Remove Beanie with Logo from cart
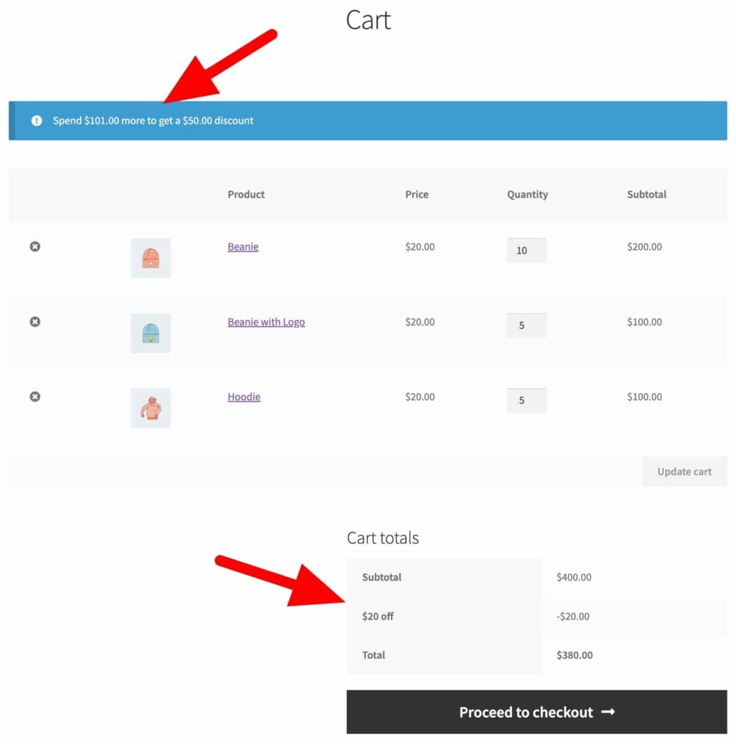Viewport: 736px width, 744px height. [x=35, y=322]
